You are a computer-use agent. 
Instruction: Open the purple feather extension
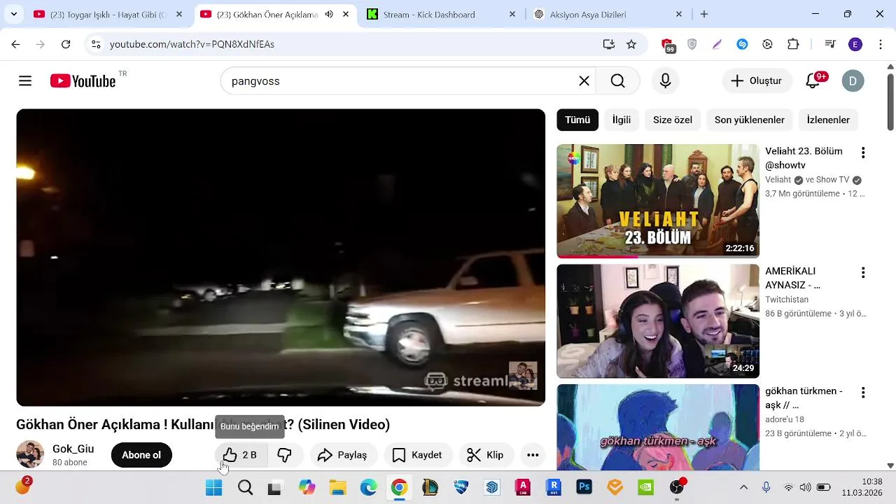(x=717, y=44)
